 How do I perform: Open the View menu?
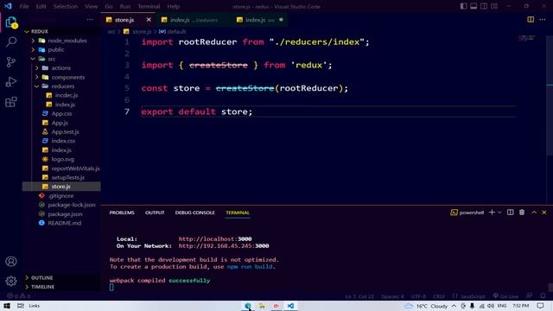[x=91, y=6]
